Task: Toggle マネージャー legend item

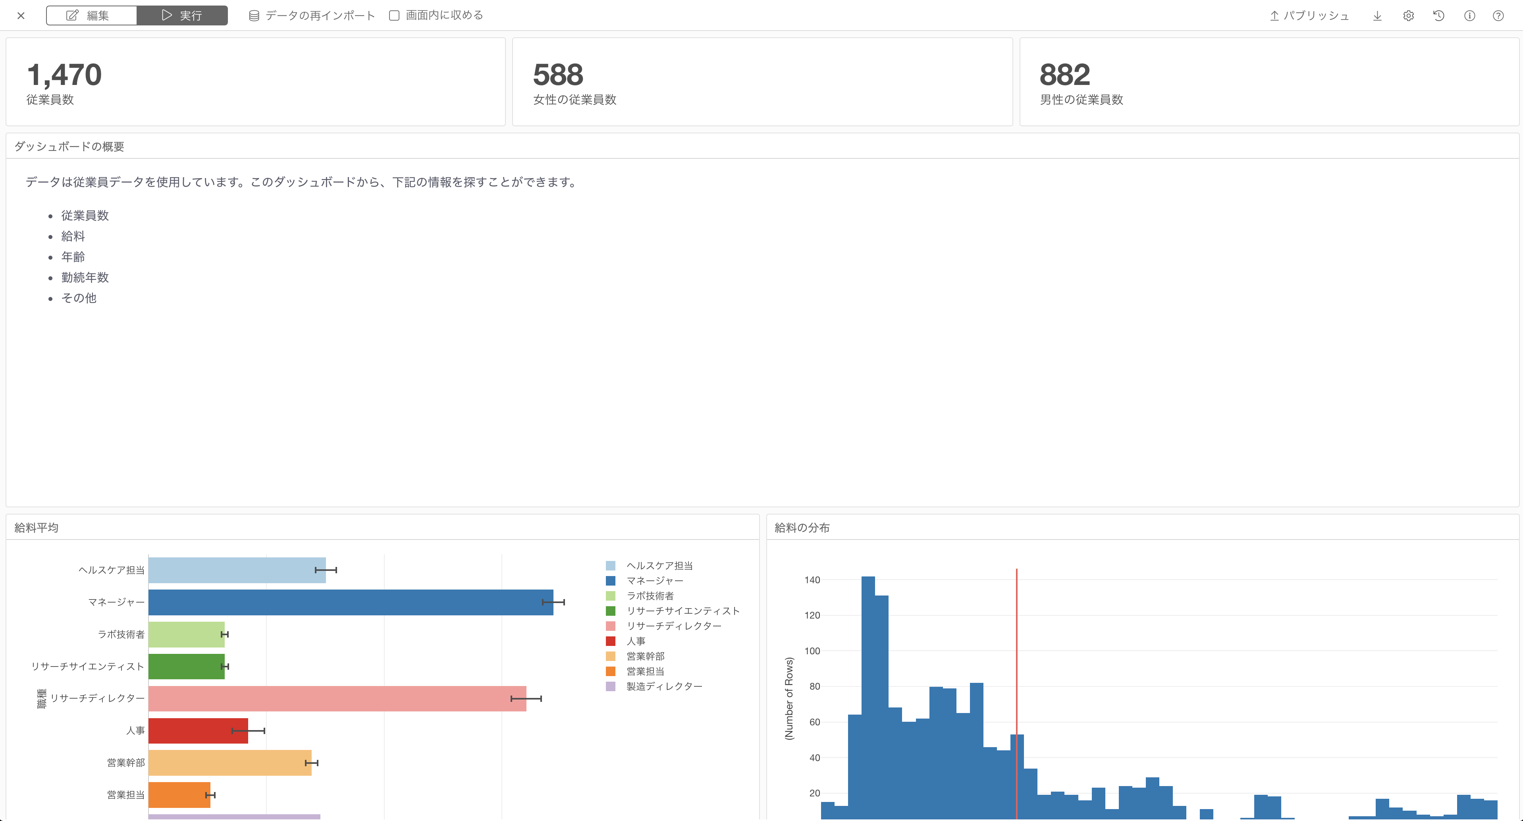Action: click(654, 581)
